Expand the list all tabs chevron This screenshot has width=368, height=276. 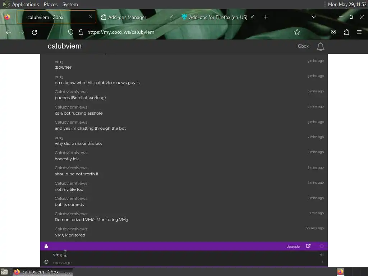(313, 17)
